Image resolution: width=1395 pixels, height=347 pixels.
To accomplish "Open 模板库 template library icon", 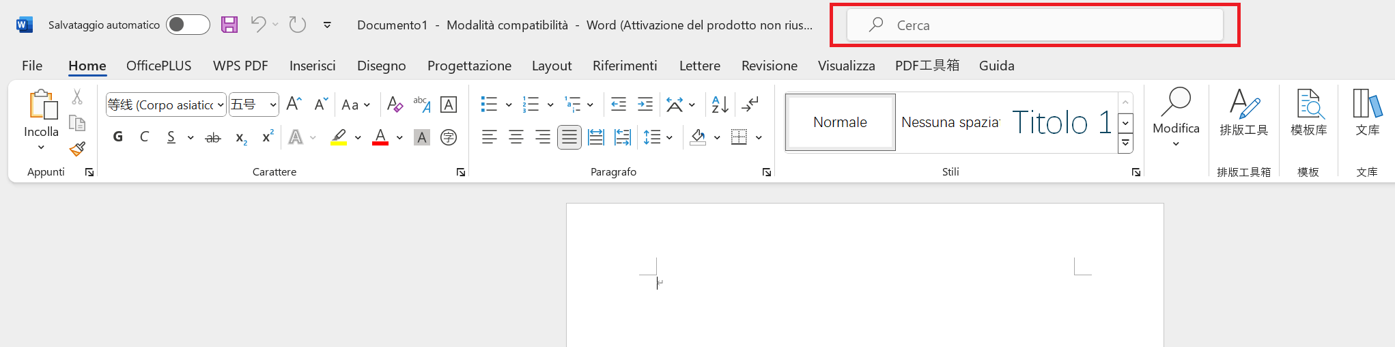I will coord(1308,113).
